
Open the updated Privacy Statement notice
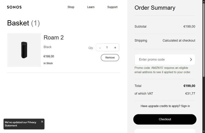click(x=21, y=124)
